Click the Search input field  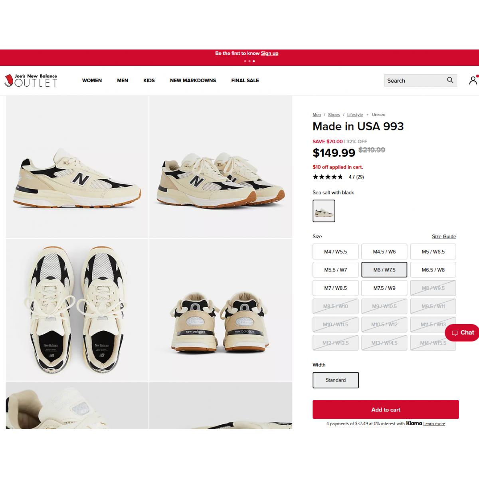click(x=415, y=80)
